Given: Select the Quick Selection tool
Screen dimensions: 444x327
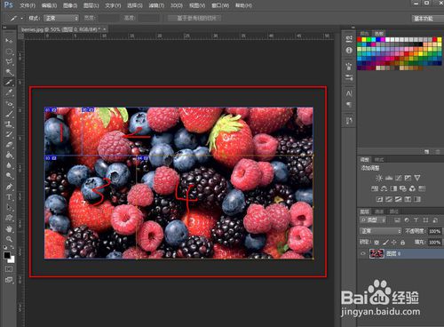Looking at the screenshot, I should (x=9, y=72).
